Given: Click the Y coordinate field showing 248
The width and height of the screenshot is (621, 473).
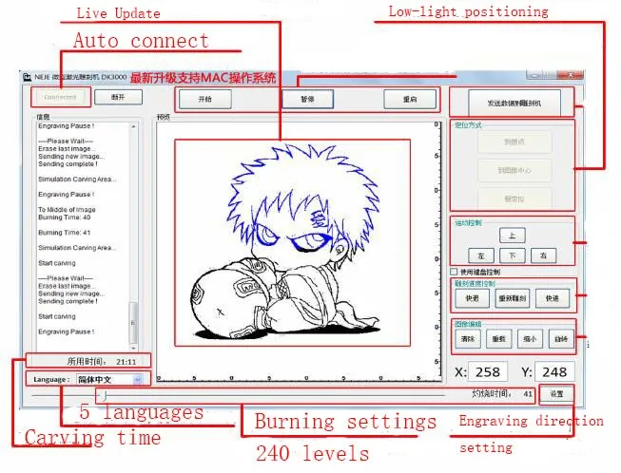Looking at the screenshot, I should coord(554,372).
